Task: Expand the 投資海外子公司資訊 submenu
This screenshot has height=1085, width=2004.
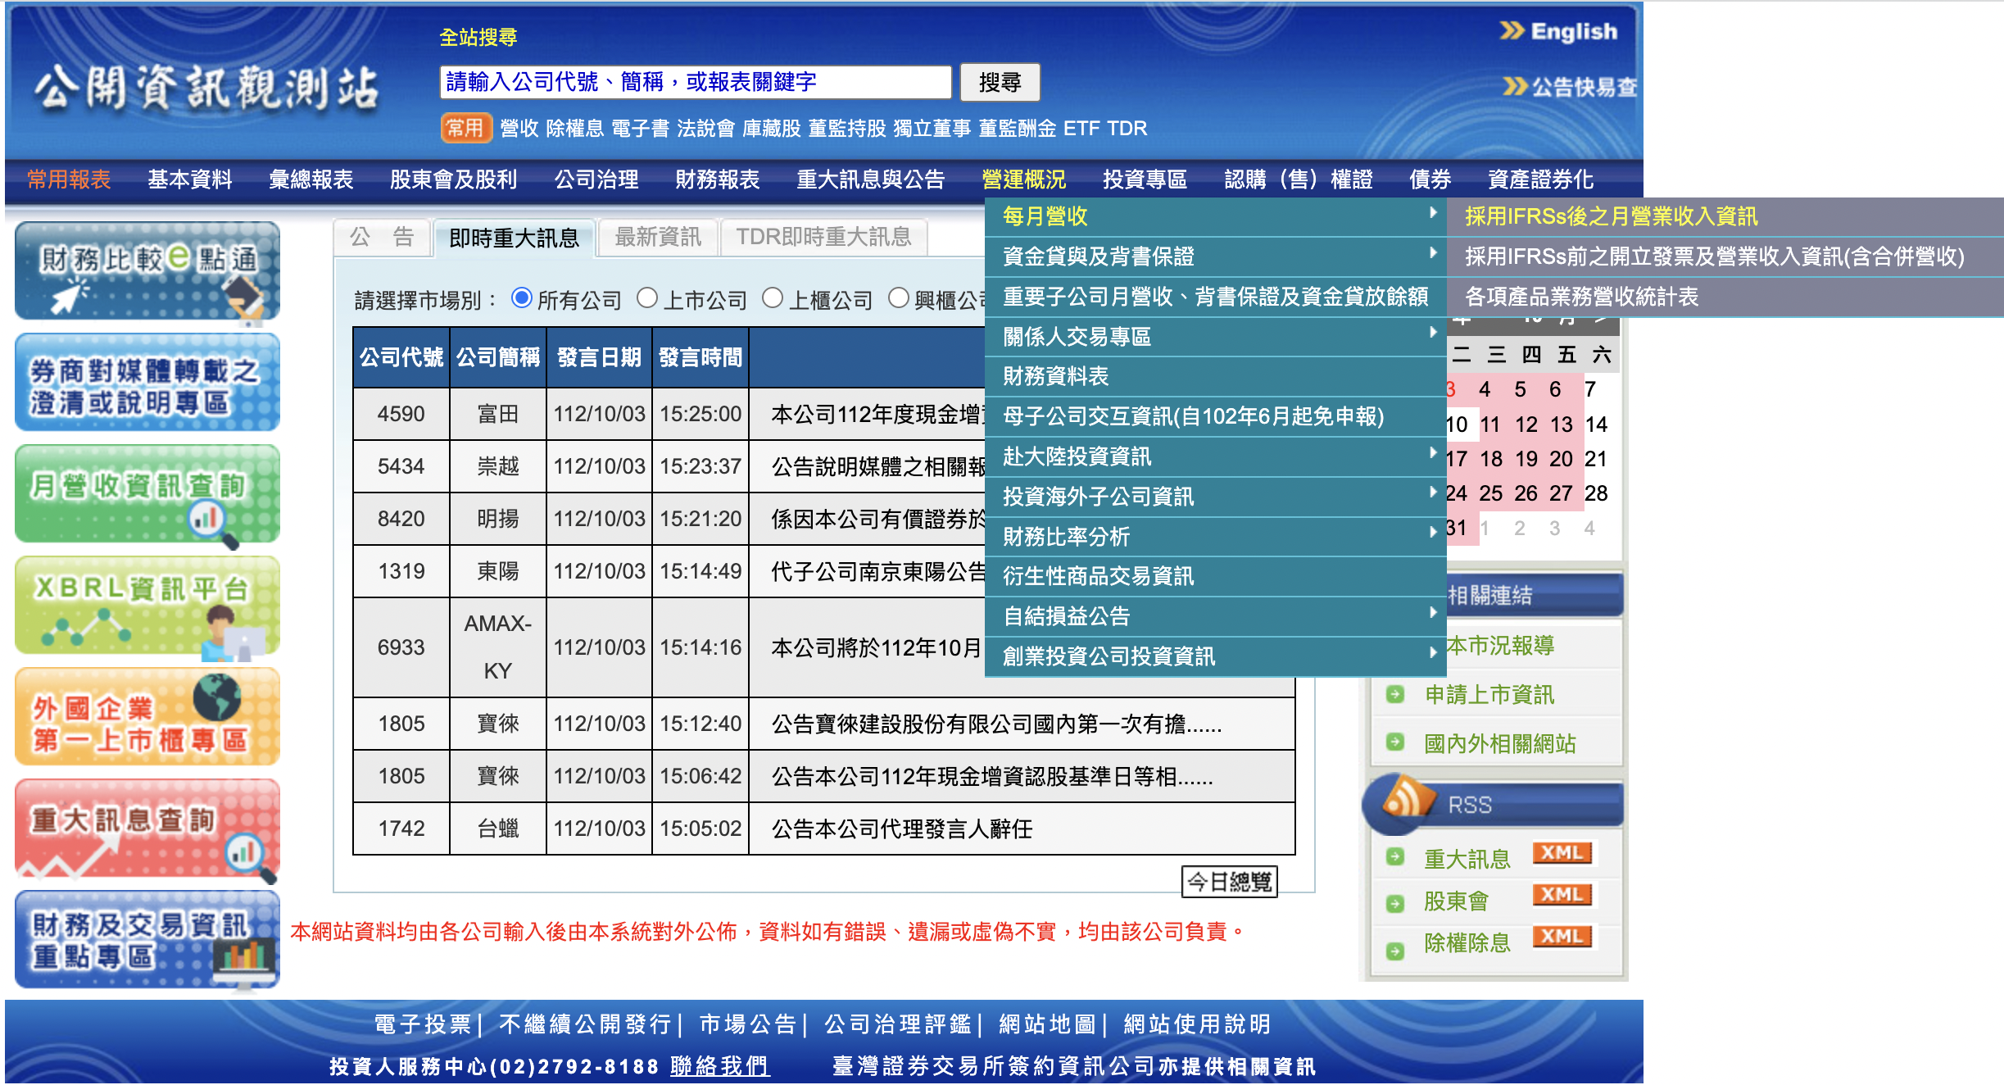Action: pos(1216,497)
